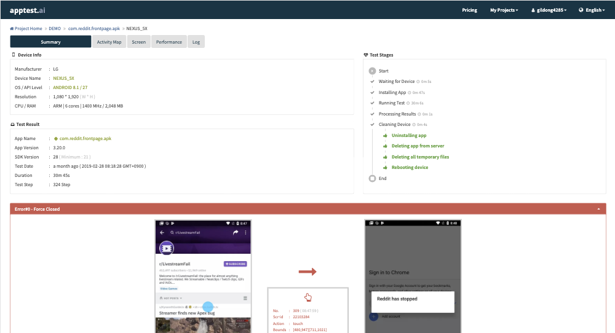Open the Performance tab
This screenshot has width=615, height=333.
tap(169, 42)
